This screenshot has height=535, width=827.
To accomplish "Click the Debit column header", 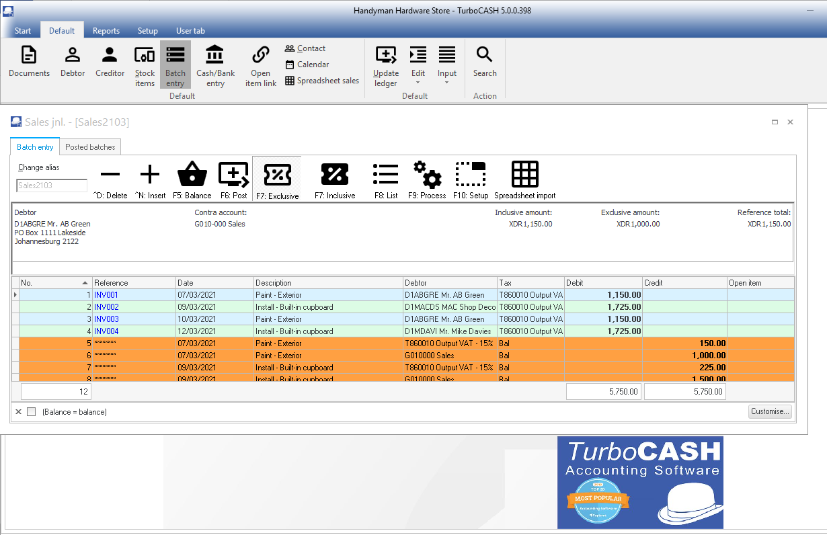I will coord(603,283).
